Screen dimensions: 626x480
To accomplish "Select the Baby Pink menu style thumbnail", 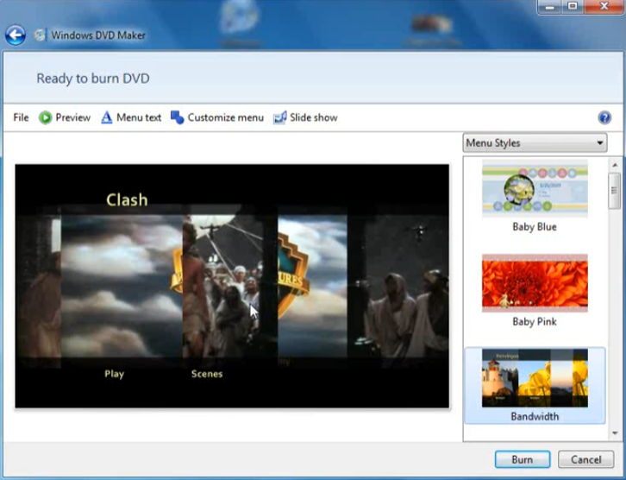I will point(535,283).
